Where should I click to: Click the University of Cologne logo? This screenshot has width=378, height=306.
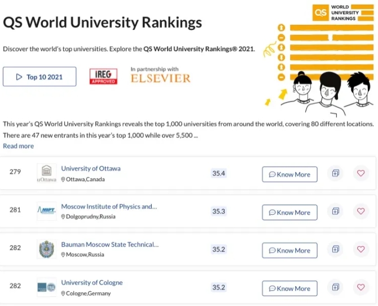46,287
